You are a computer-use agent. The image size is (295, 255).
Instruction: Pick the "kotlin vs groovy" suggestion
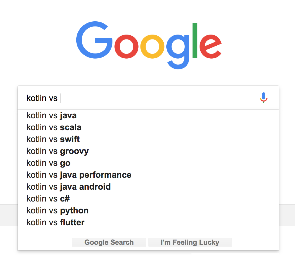(x=148, y=151)
